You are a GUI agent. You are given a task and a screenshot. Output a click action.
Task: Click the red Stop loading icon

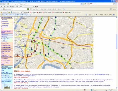pos(88,4)
